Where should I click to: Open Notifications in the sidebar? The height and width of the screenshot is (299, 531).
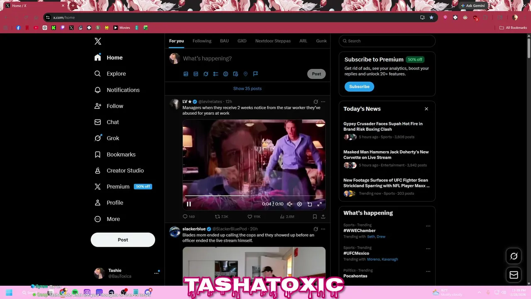[x=117, y=90]
